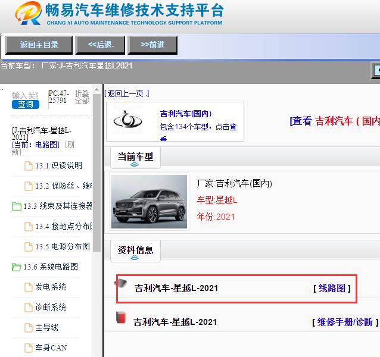
Task: Open the 吉利汽车(国内) brand link
Action: pos(186,114)
